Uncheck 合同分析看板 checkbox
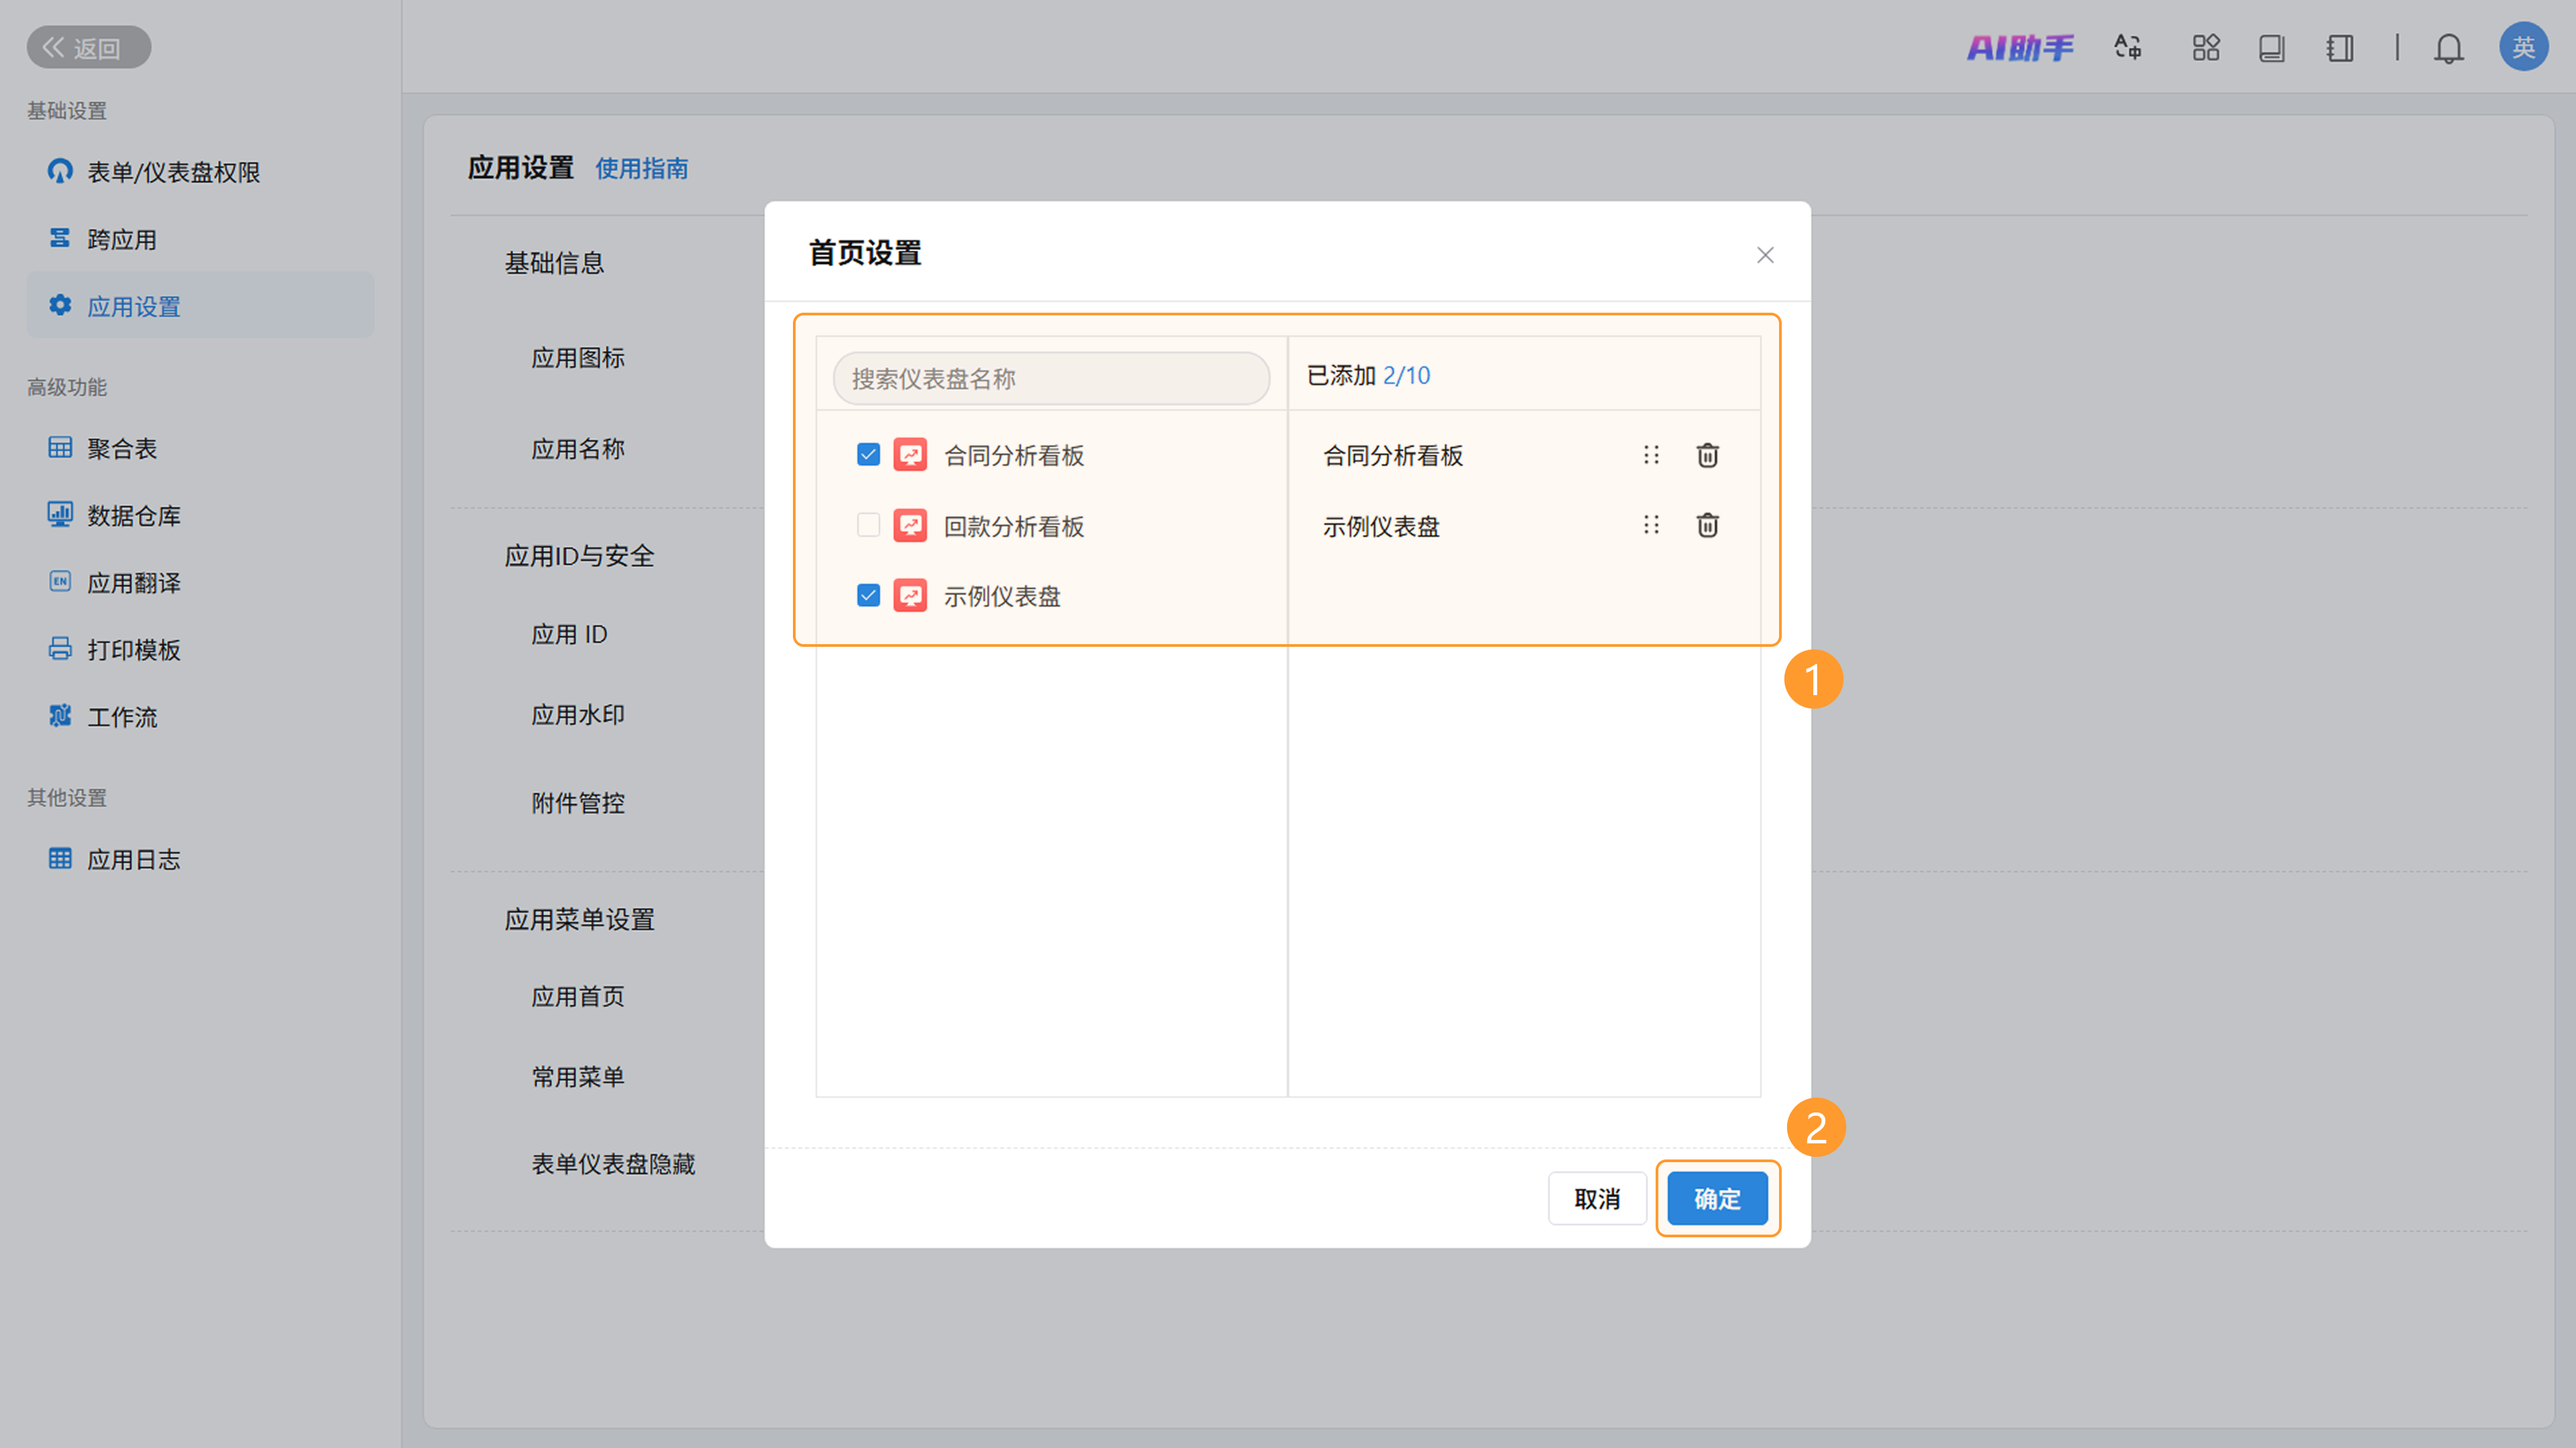This screenshot has width=2576, height=1448. (868, 455)
